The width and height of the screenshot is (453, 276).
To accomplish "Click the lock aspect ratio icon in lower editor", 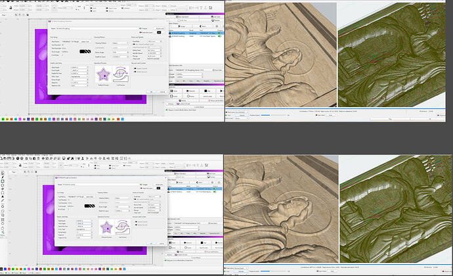I will click(x=20, y=165).
